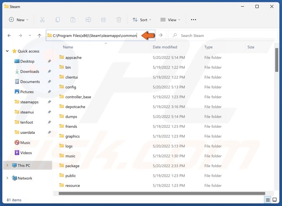Screen dimensions: 282x206
Task: Collapse the Quick access tree
Action: [x=7, y=51]
